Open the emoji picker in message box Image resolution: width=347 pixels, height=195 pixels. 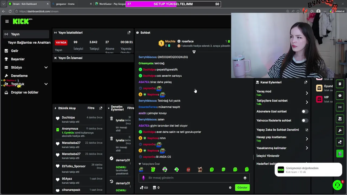(245, 178)
